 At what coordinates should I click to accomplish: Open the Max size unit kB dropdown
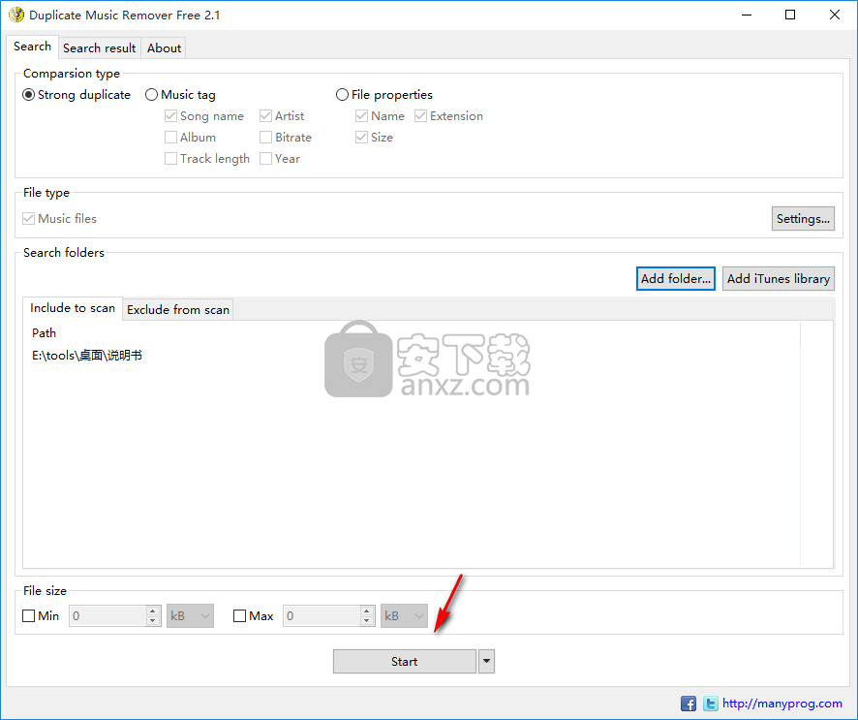tap(404, 616)
